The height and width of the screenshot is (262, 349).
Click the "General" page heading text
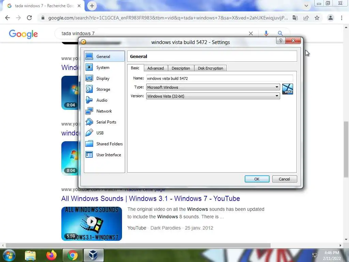138,56
